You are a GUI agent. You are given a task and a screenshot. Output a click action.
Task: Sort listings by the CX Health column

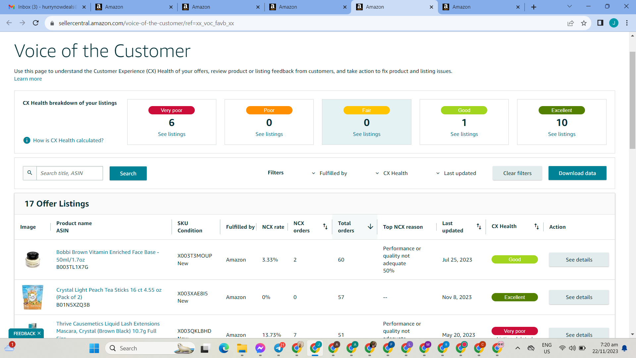[536, 226]
